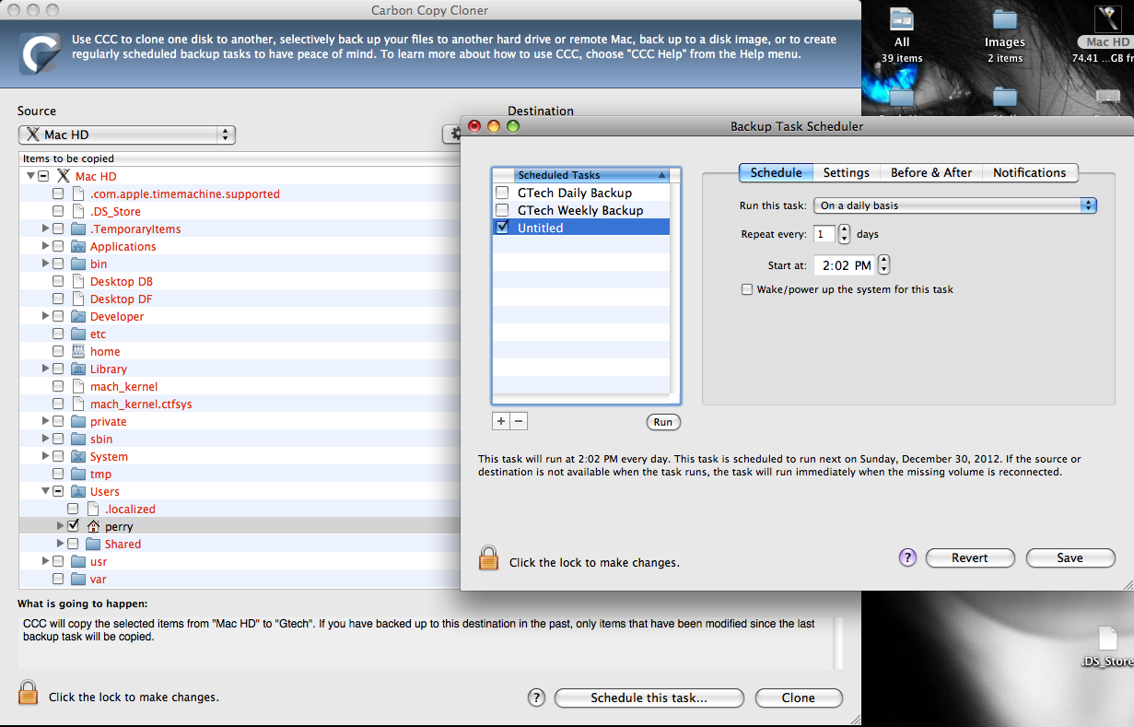Click the Revert button
Viewport: 1134px width, 727px height.
[970, 557]
